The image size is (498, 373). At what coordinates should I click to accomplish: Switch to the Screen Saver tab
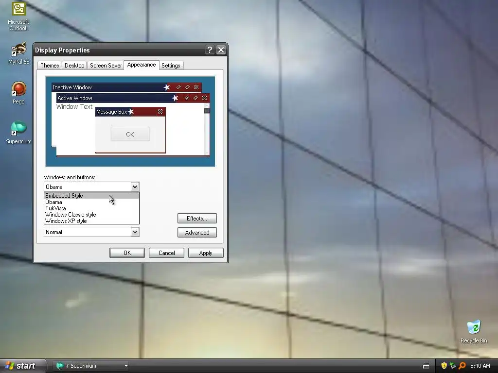click(106, 66)
